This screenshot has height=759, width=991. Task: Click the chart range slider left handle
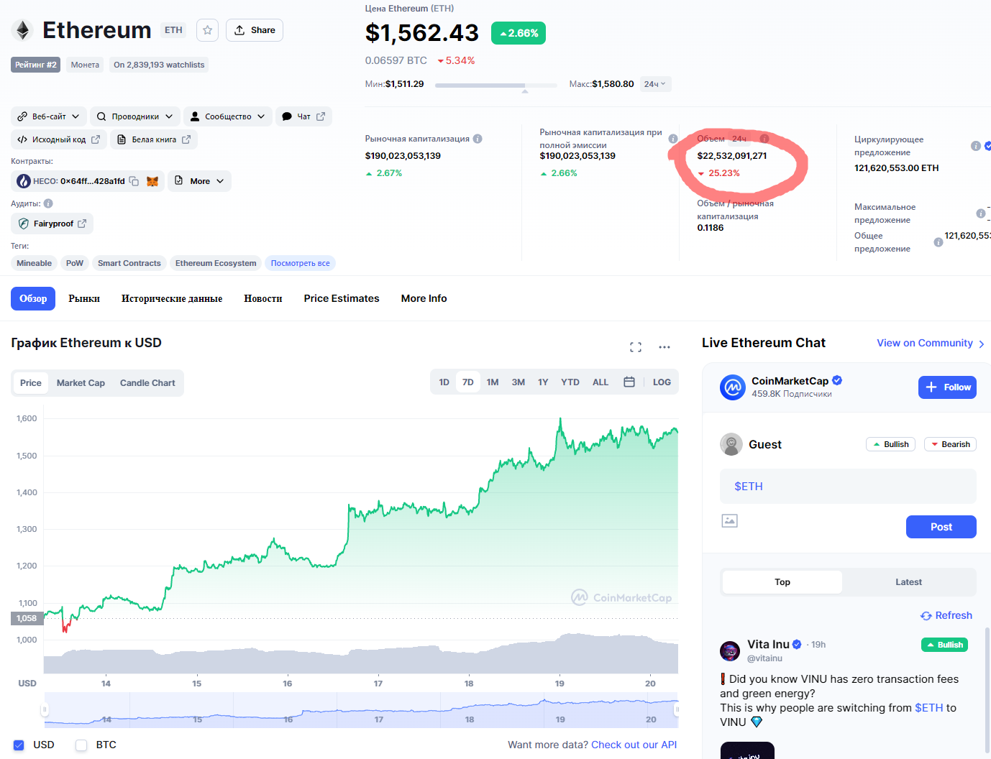point(45,710)
